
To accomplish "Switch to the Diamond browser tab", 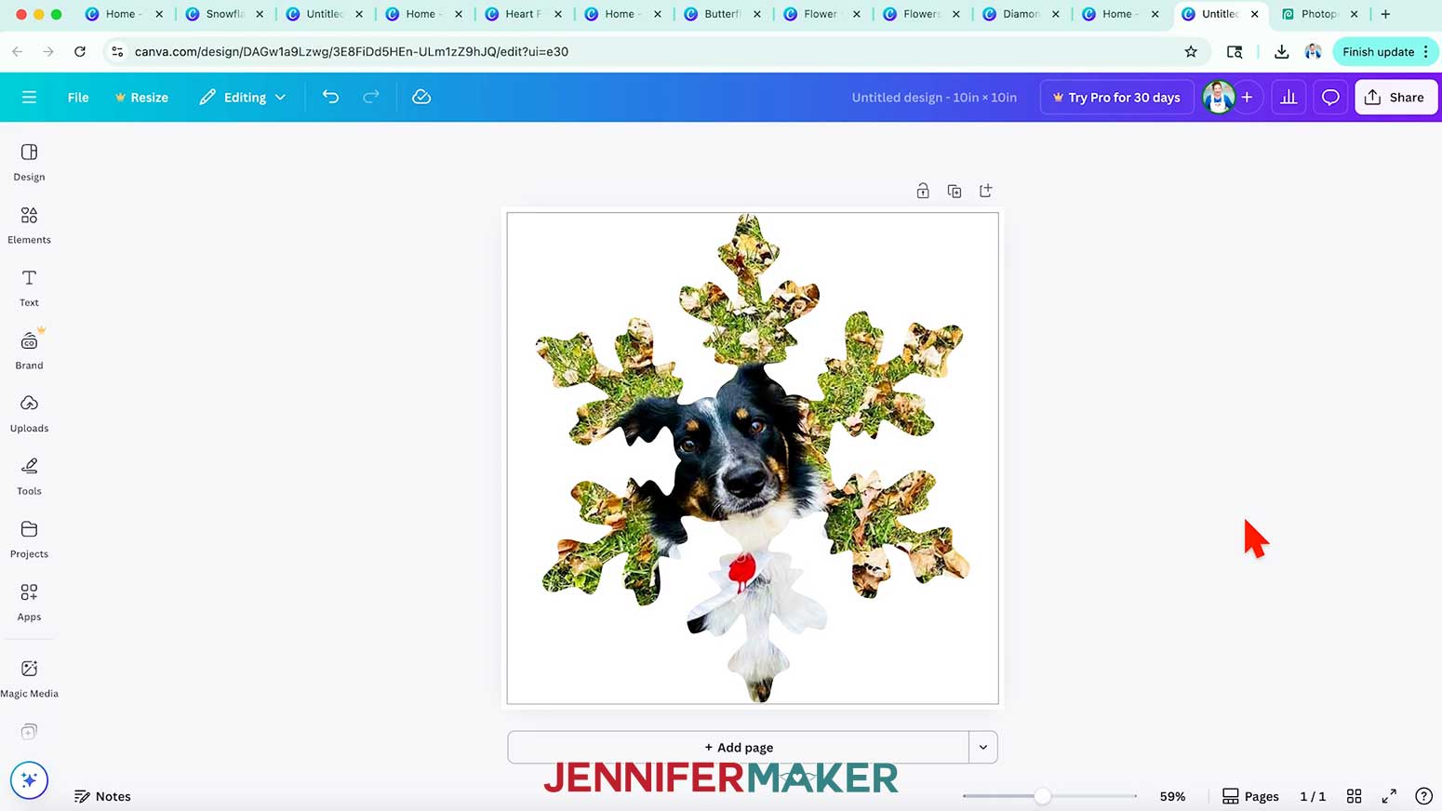I will [x=1022, y=14].
